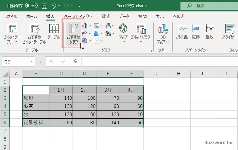The image size is (238, 150).
Task: Click the cell with value 70
Action: tap(108, 98)
